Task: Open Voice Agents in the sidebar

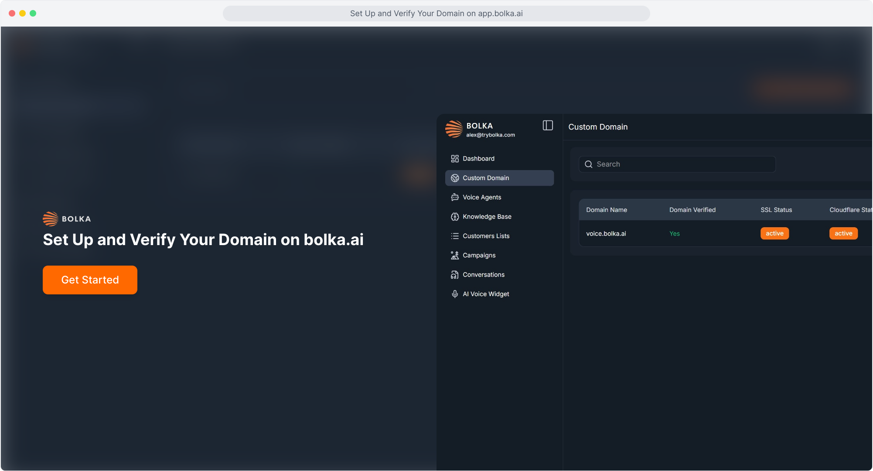Action: coord(481,197)
